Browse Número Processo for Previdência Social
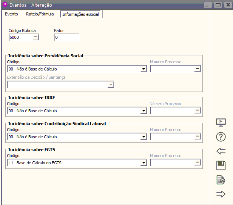The image size is (233, 205). pyautogui.click(x=197, y=69)
